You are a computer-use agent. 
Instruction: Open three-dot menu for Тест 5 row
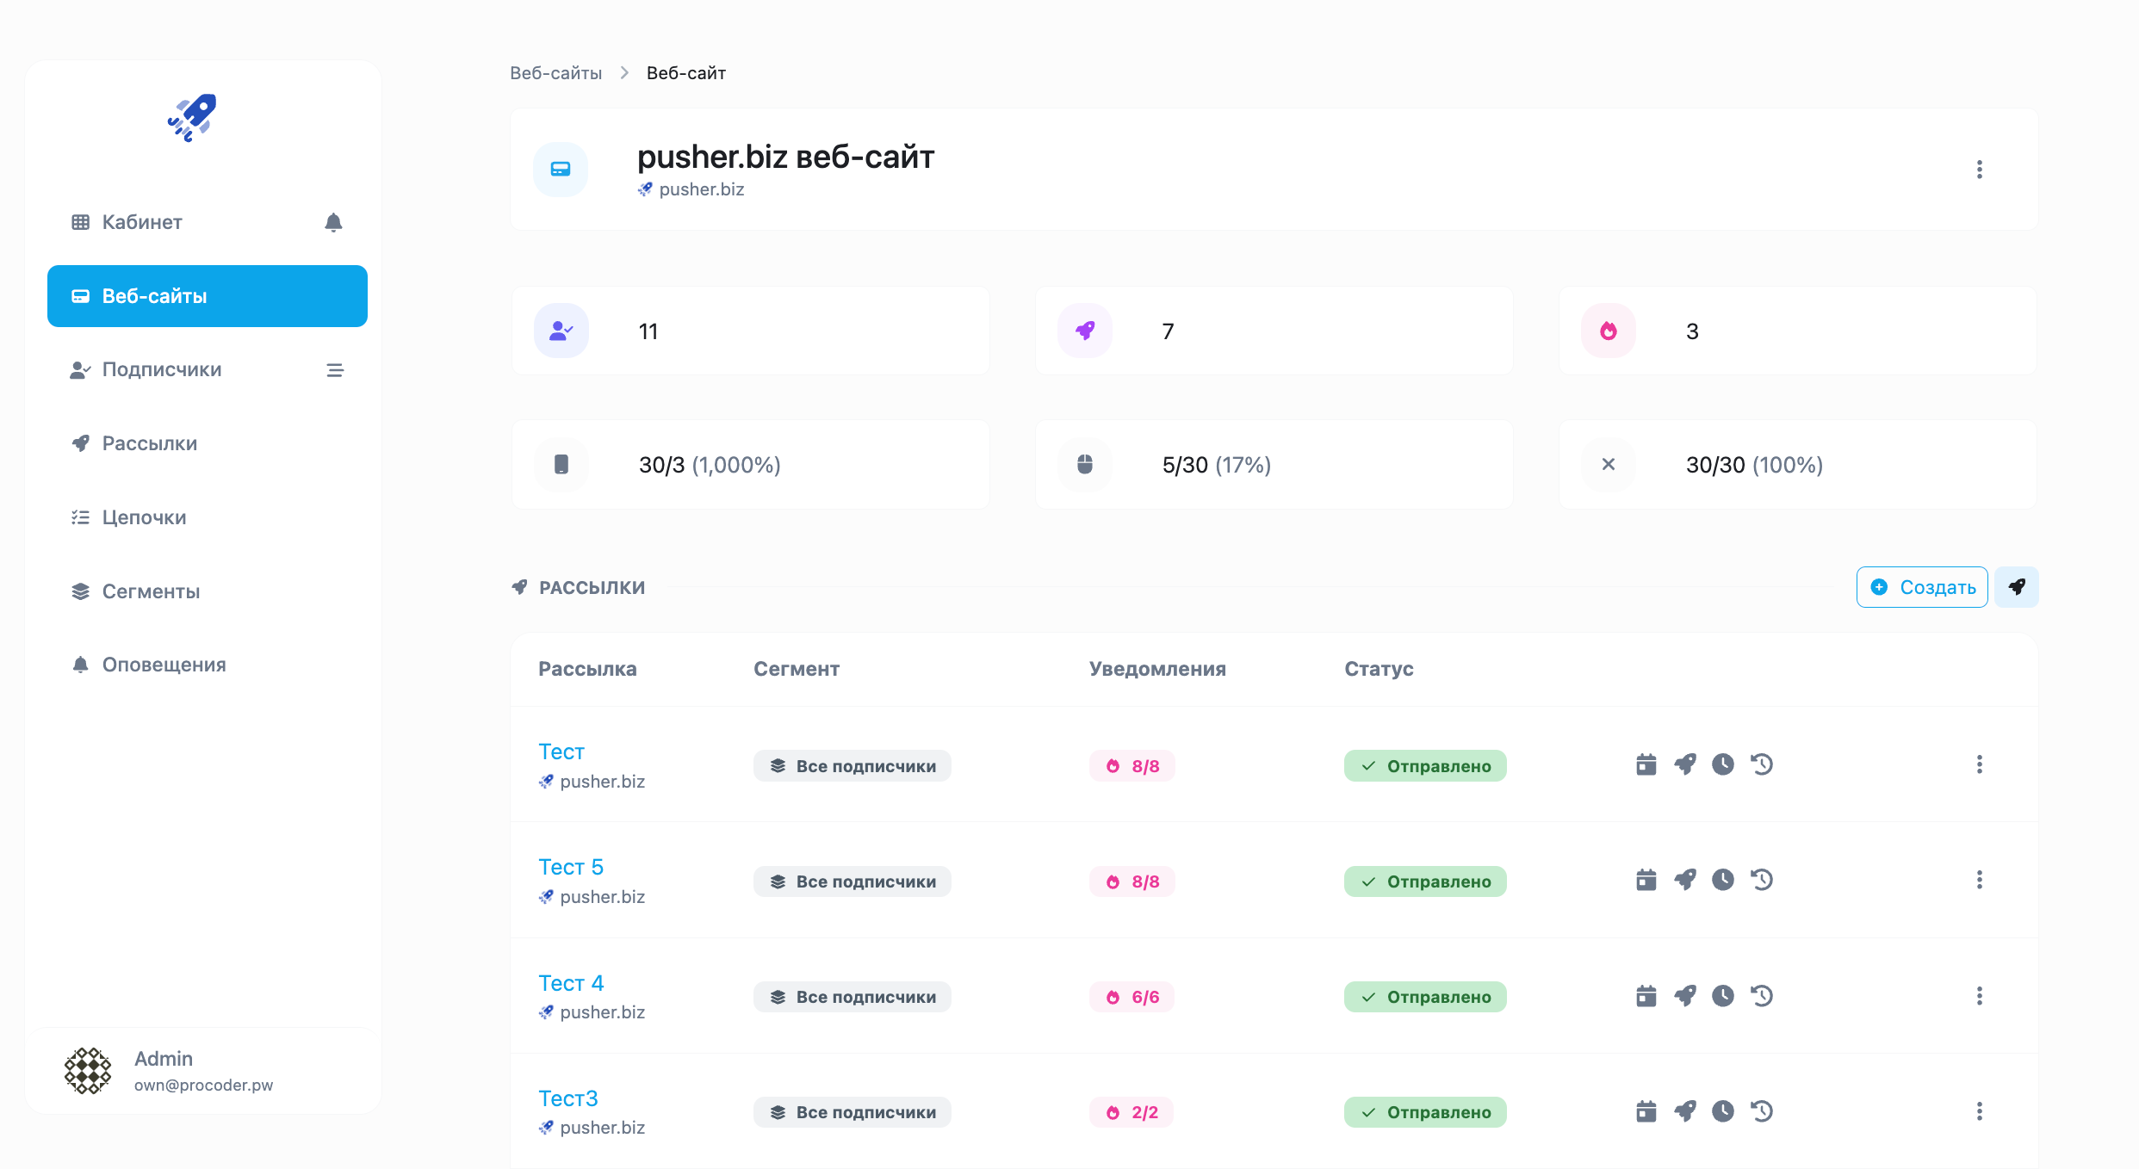click(x=1979, y=880)
